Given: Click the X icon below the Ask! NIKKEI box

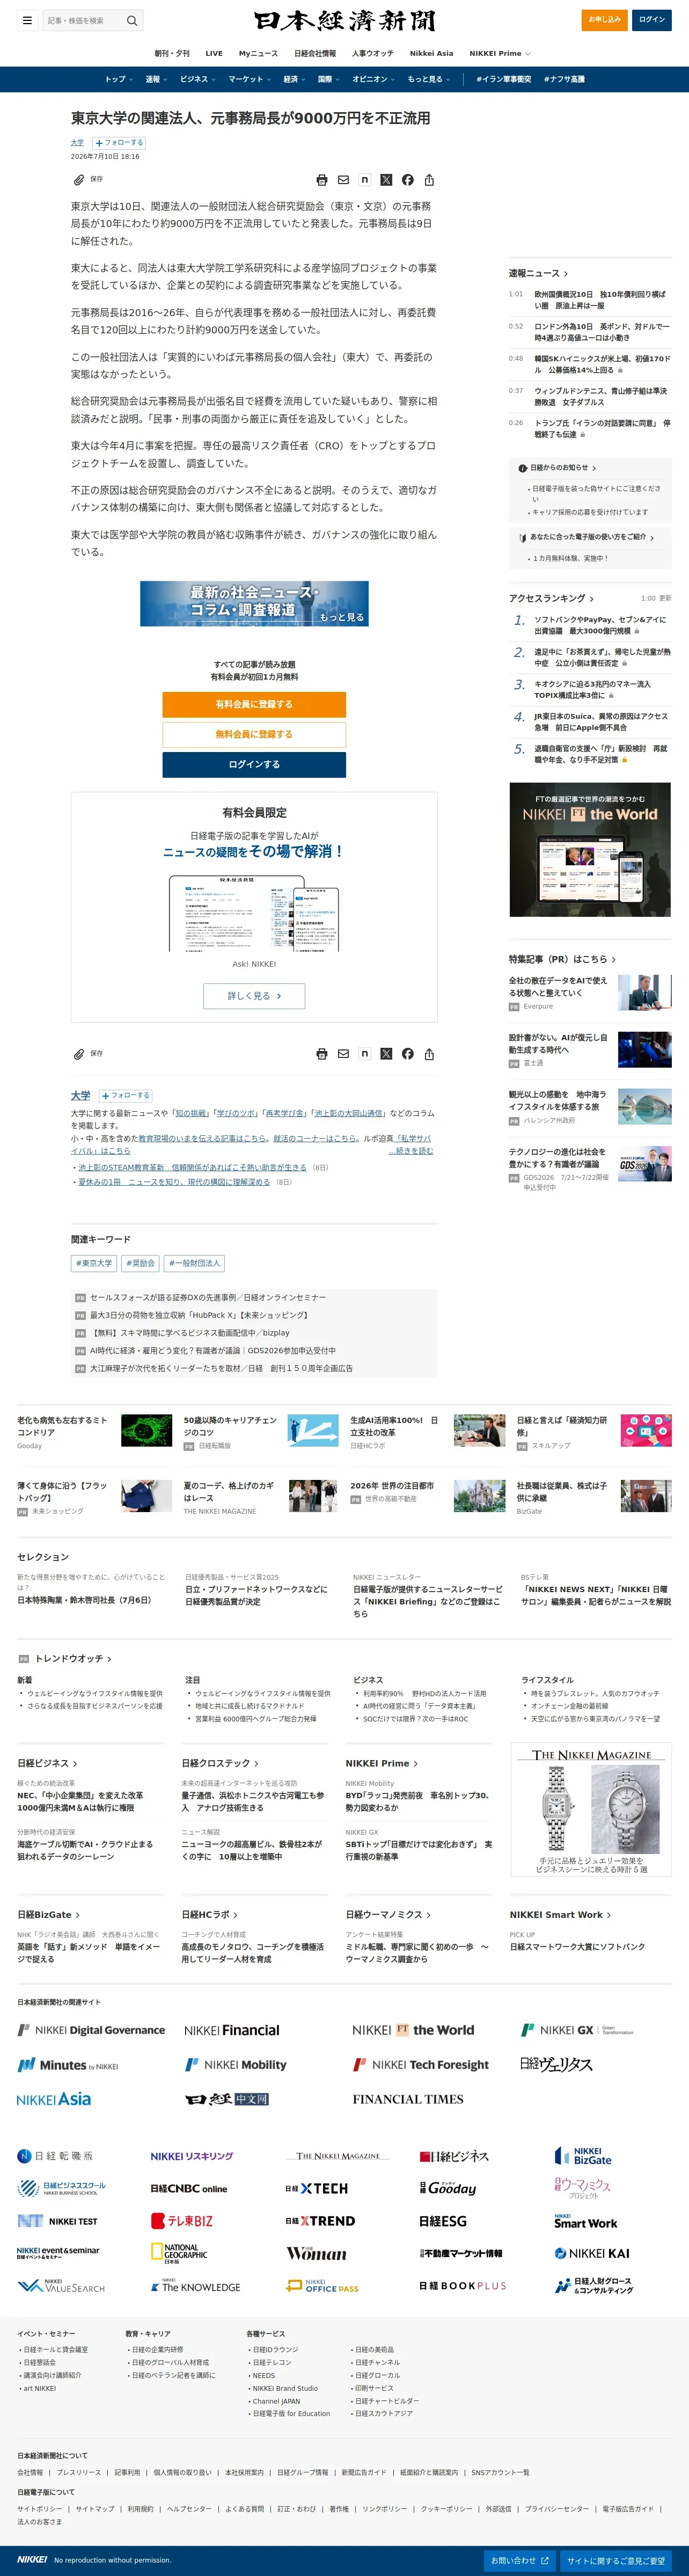Looking at the screenshot, I should (386, 1054).
